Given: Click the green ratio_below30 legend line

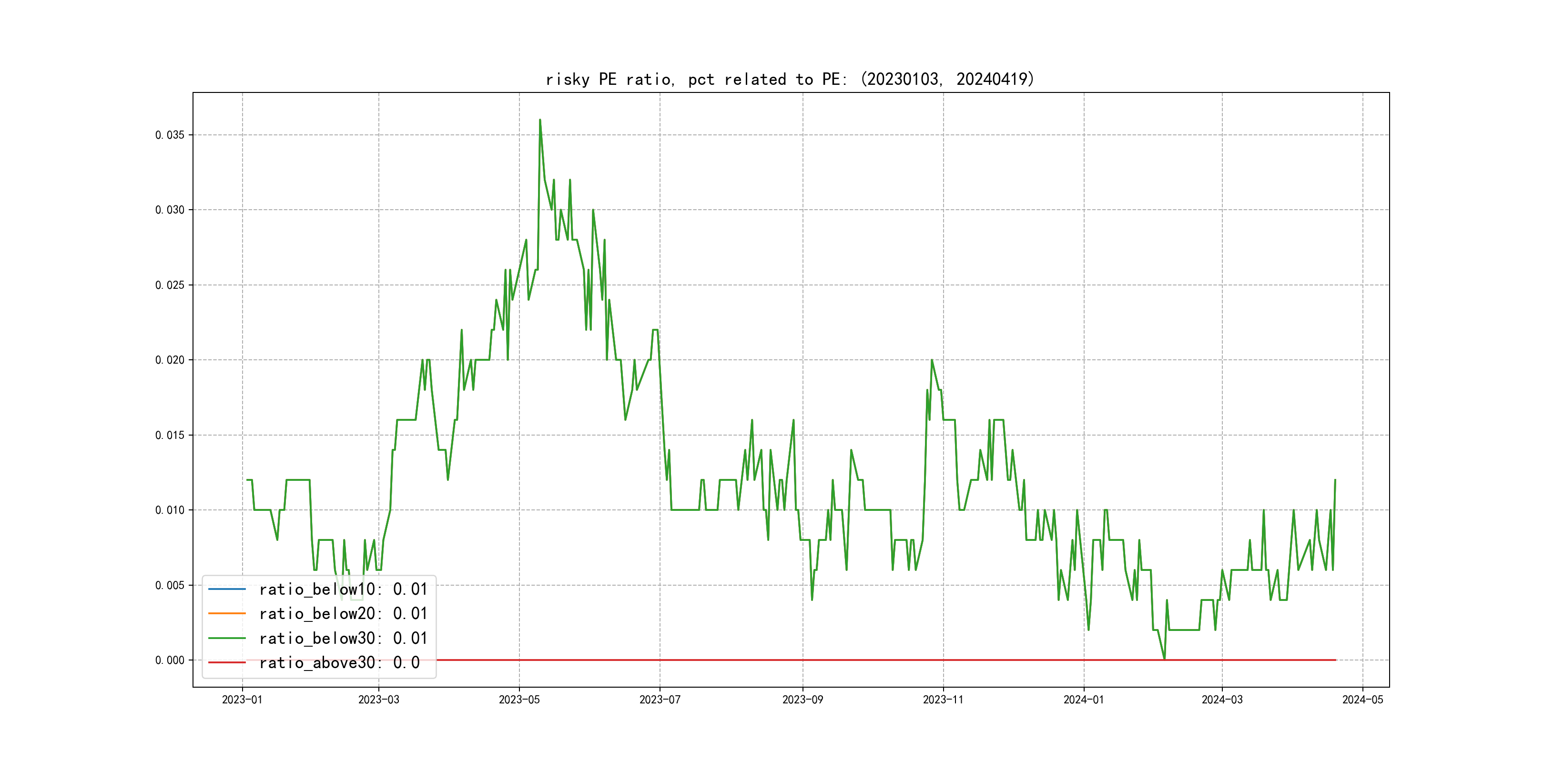Looking at the screenshot, I should 226,639.
